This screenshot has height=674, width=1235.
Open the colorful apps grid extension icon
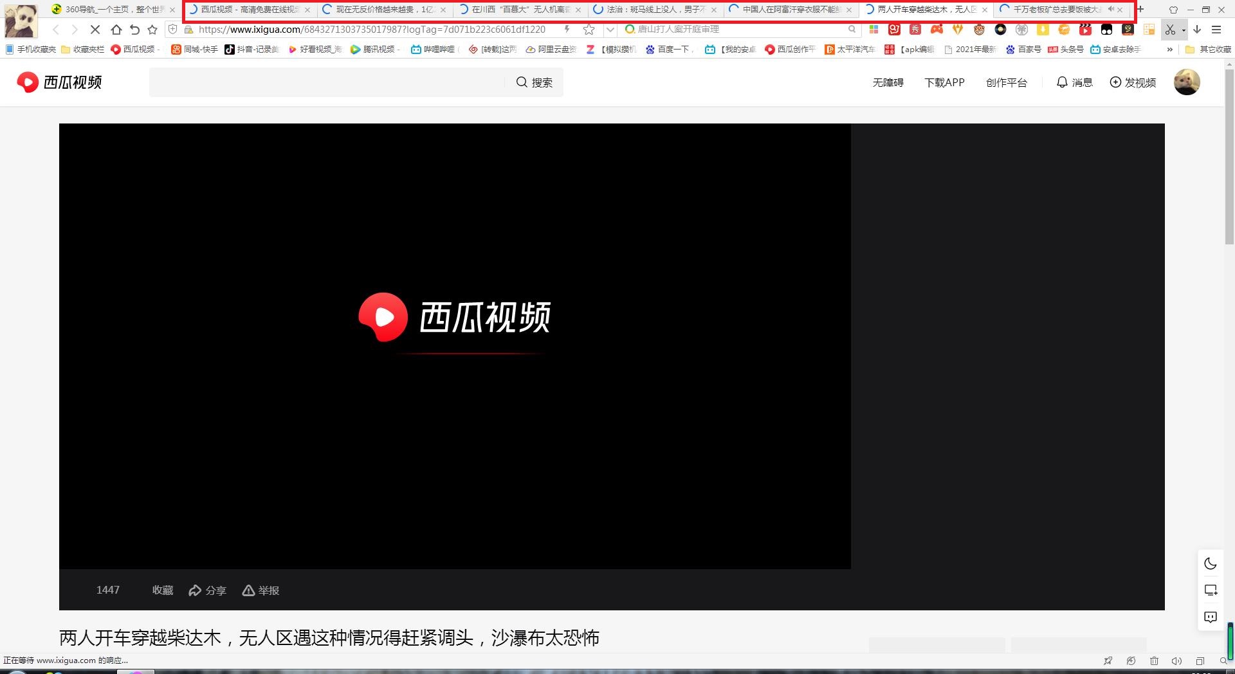(874, 29)
